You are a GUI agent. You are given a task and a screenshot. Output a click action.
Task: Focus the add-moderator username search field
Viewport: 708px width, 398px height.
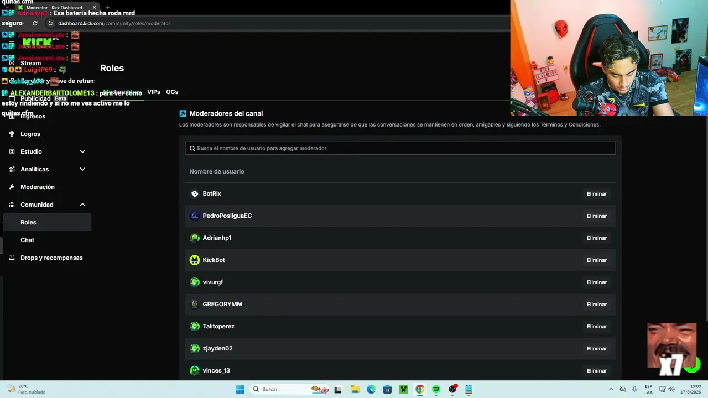400,148
